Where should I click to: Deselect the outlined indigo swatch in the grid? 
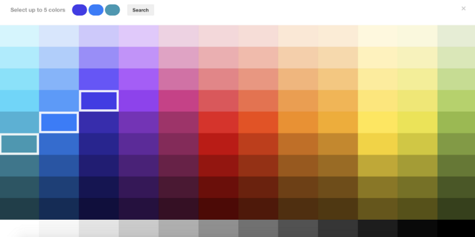pyautogui.click(x=98, y=101)
